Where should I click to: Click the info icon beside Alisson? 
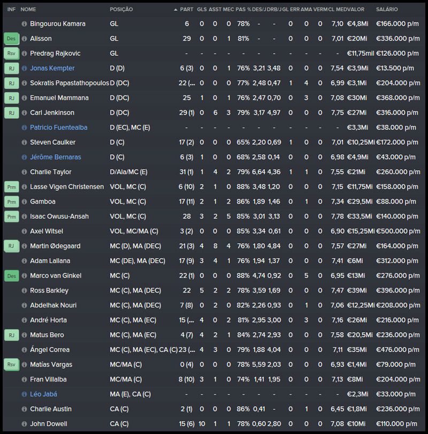[24, 39]
